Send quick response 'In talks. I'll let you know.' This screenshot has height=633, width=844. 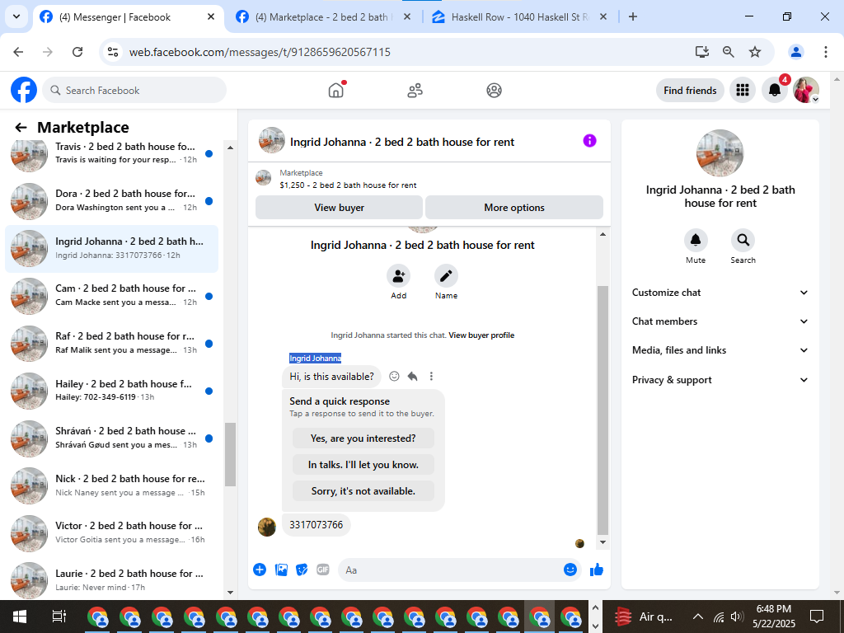(x=363, y=465)
